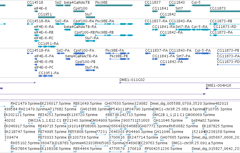Image resolution: width=240 pixels, height=153 pixels.
Task: Click the LD18783.5prime EST label
Action: [x=67, y=143]
